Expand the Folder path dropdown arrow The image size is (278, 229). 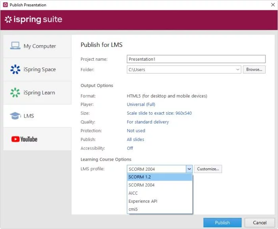point(238,69)
